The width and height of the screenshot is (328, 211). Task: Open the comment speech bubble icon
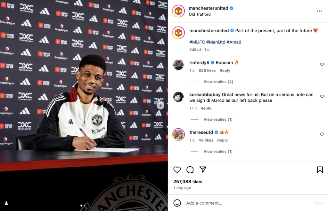coord(190,170)
